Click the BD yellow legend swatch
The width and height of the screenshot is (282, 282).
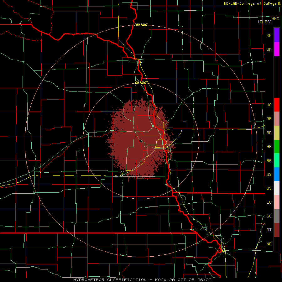pos(277,133)
